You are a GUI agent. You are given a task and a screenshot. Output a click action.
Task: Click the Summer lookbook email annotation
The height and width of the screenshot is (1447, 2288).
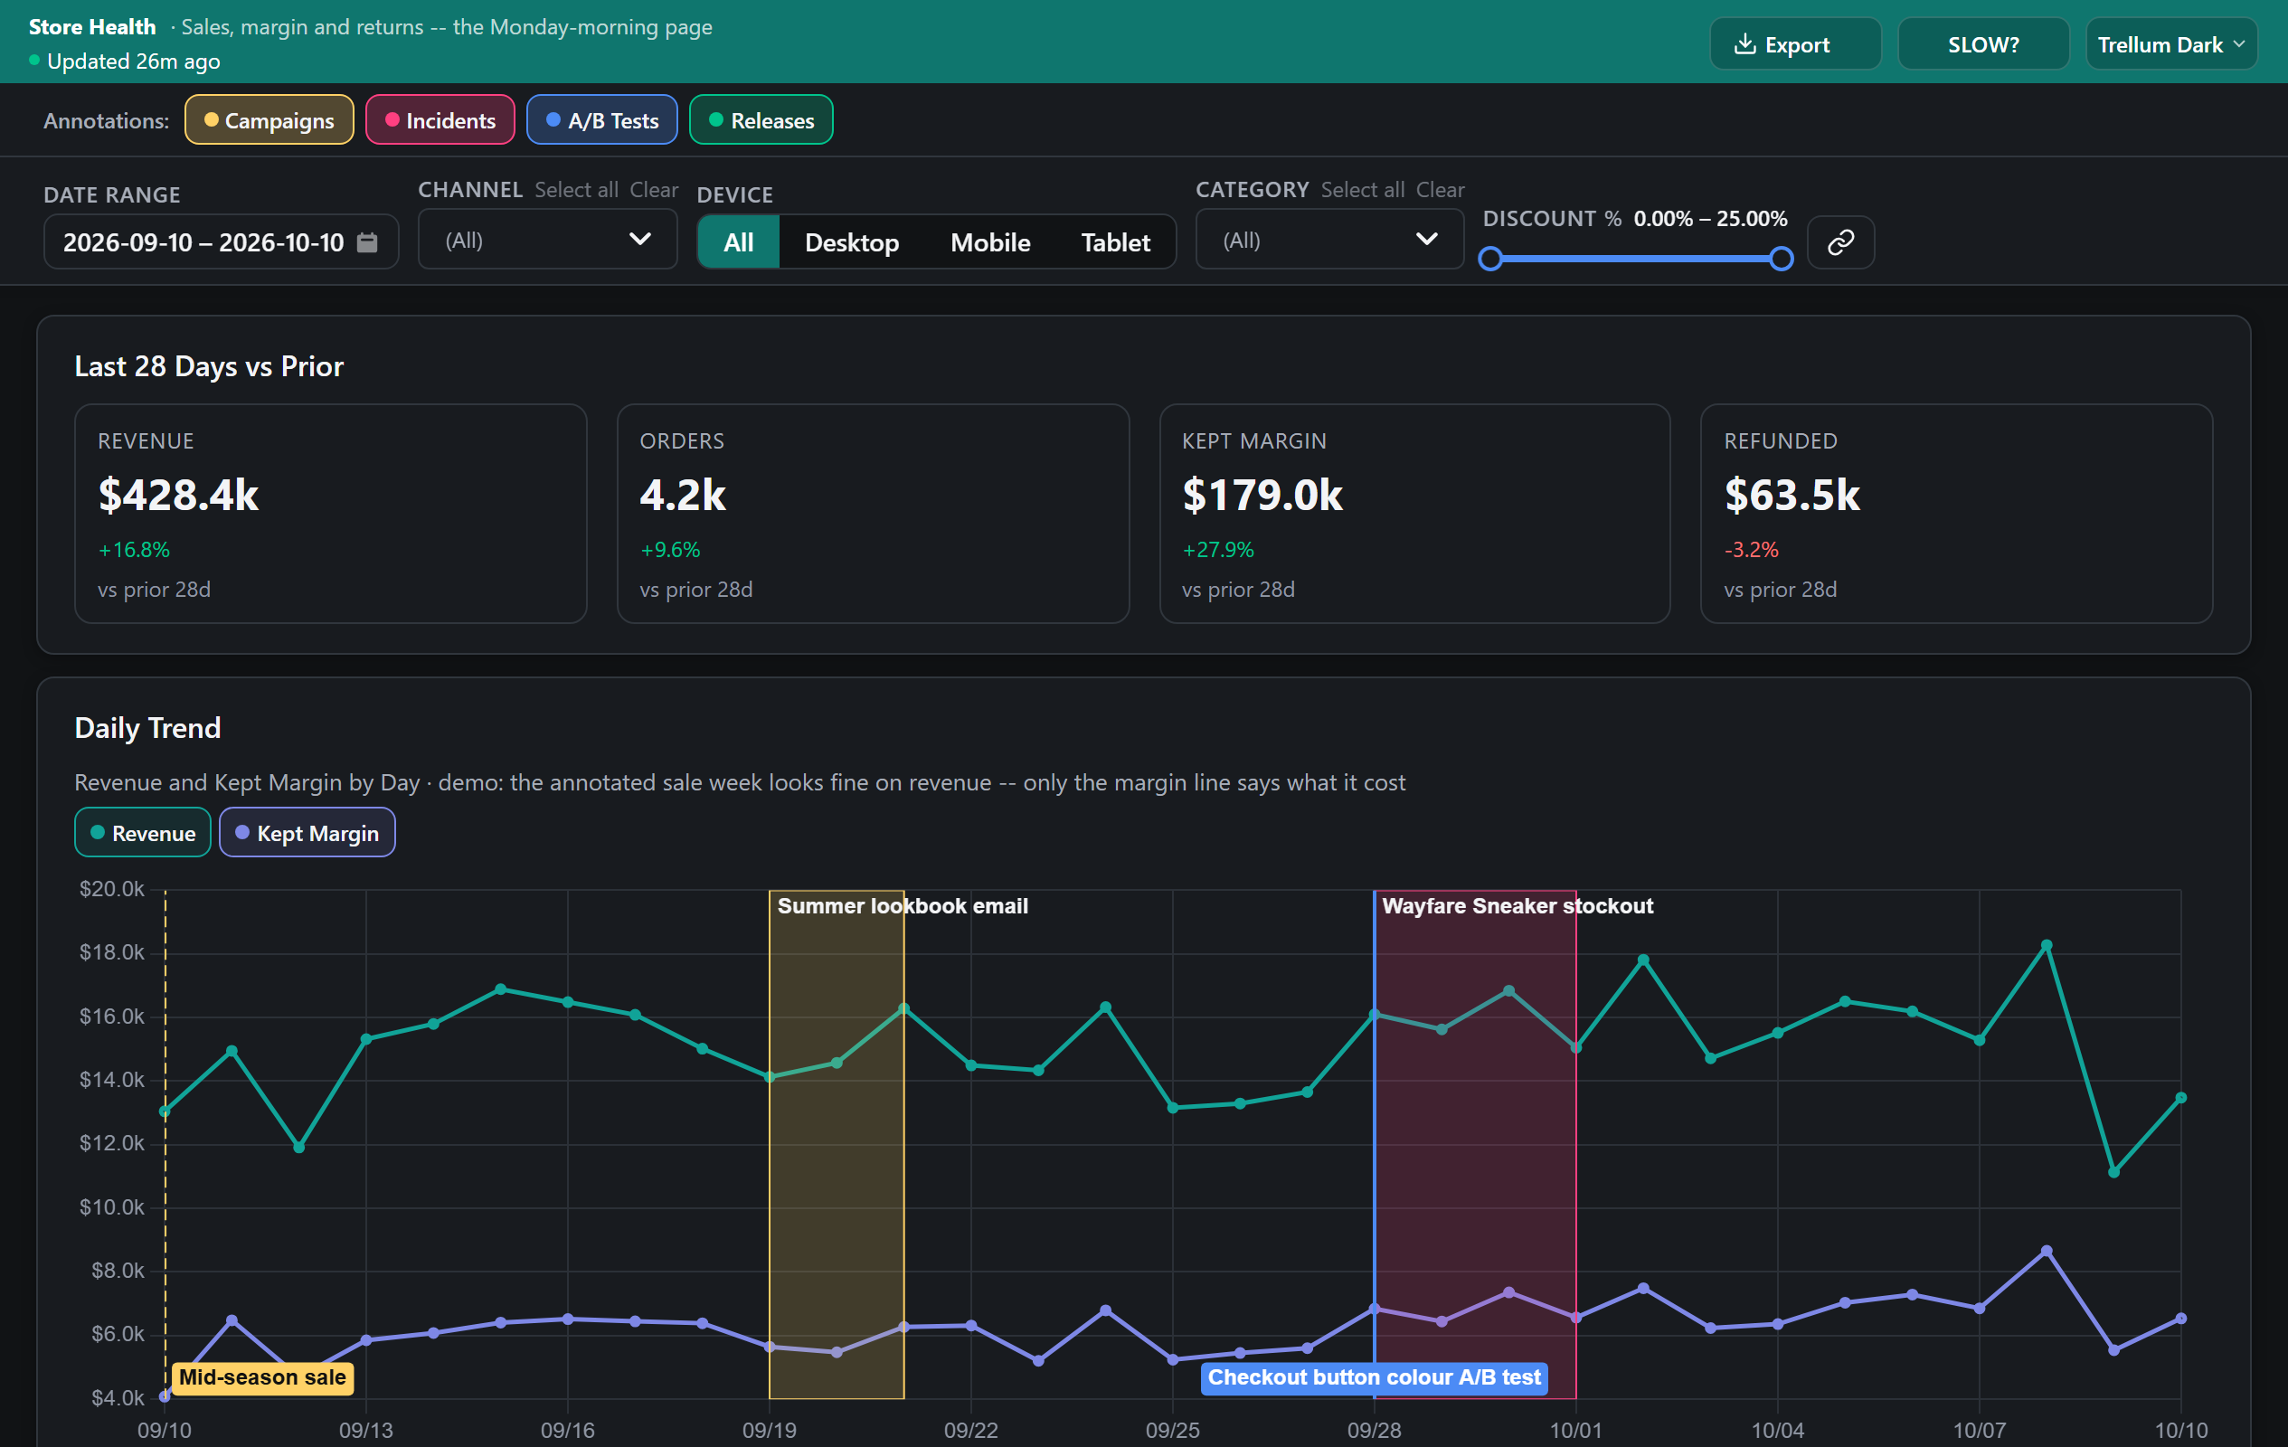[902, 906]
